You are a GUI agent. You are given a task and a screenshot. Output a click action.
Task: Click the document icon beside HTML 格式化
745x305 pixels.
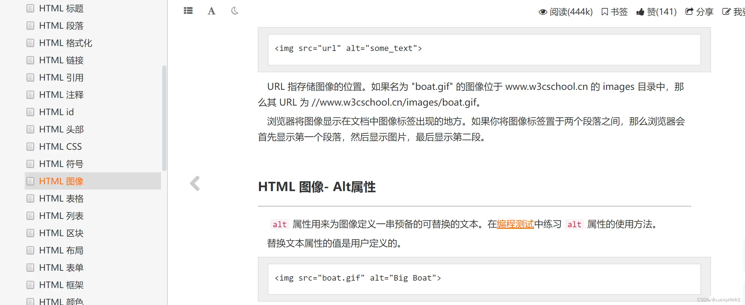30,43
